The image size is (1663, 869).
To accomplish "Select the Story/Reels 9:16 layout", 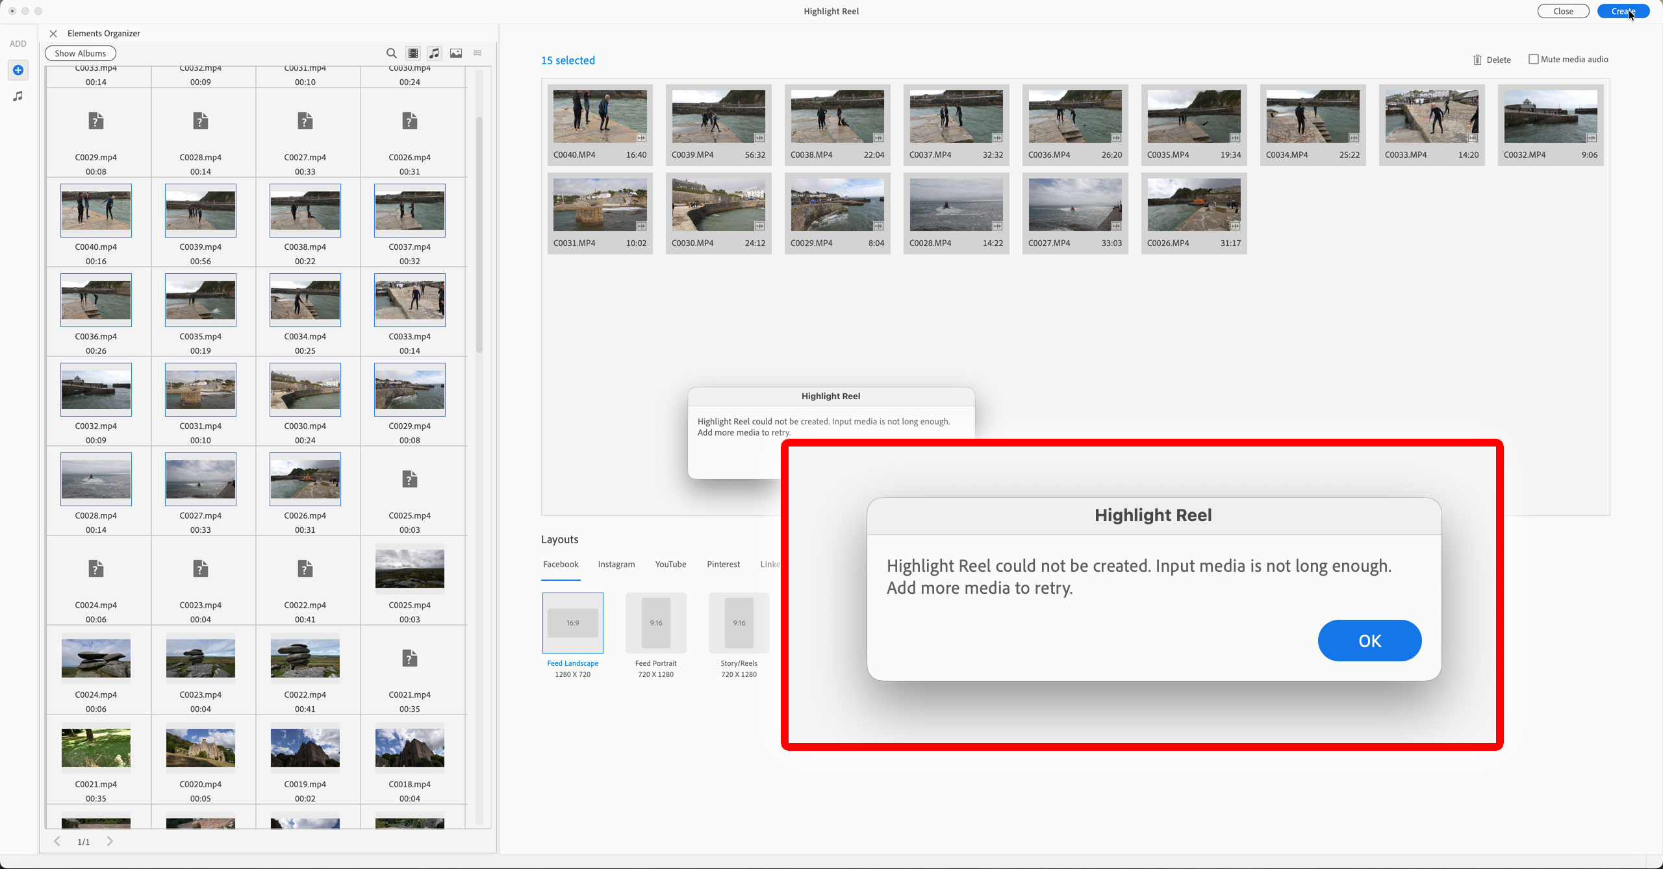I will 739,623.
